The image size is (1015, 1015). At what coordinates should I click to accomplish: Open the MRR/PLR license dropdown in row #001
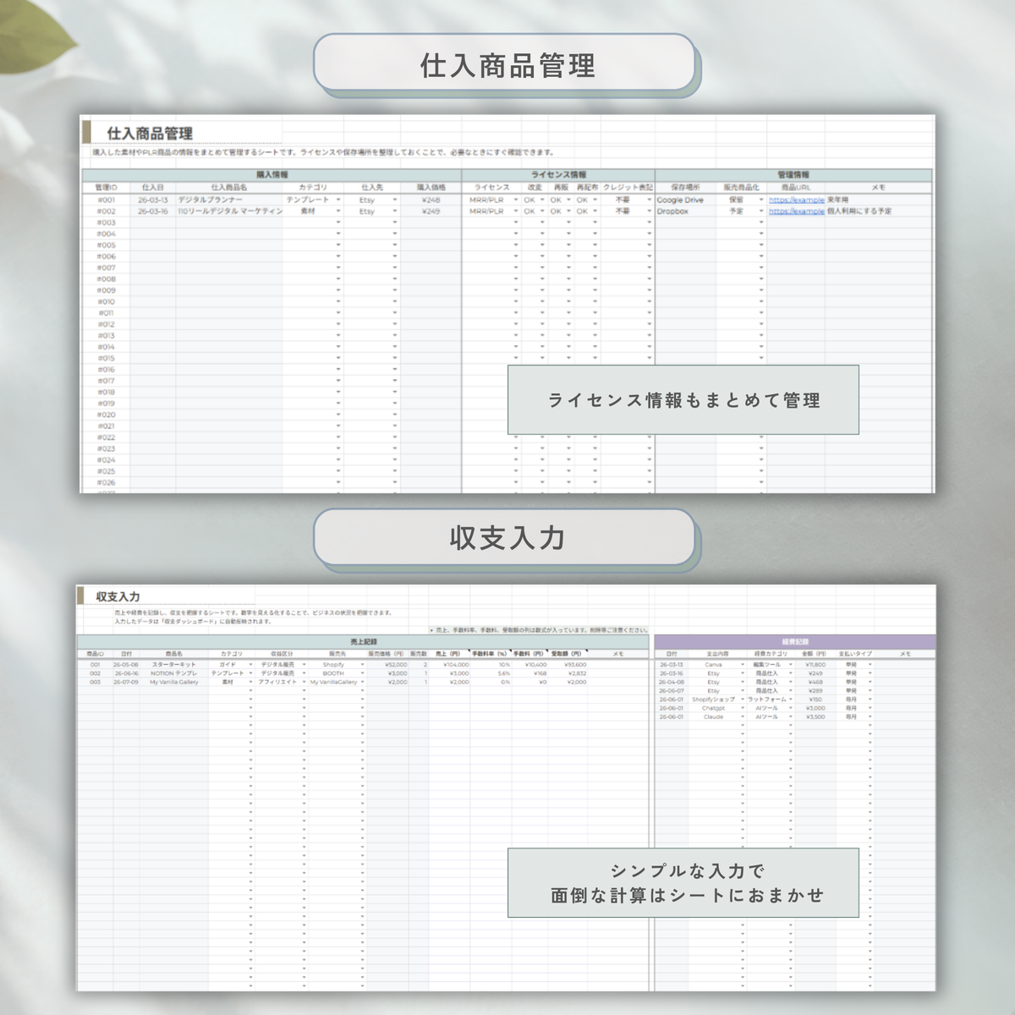pyautogui.click(x=516, y=200)
